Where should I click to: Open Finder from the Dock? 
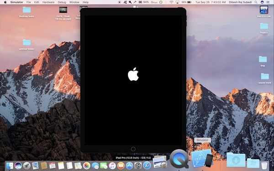coord(10,166)
